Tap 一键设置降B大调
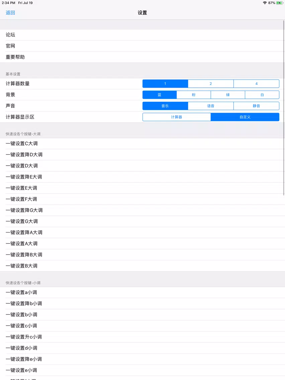 point(142,255)
